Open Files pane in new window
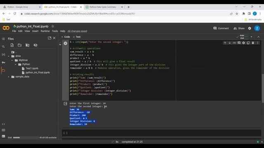Viewport: 264px width, 148px height. coord(49,38)
